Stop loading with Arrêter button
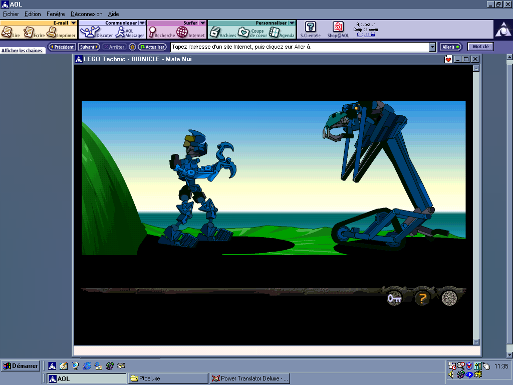Image resolution: width=513 pixels, height=385 pixels. [114, 47]
